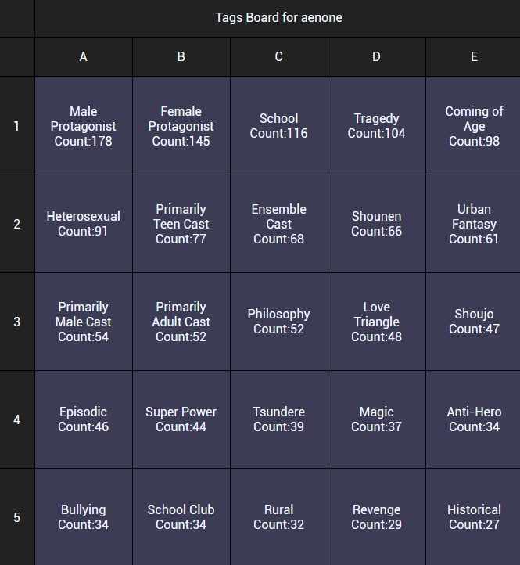Click the Anti-Hero cell
The width and height of the screenshot is (520, 565).
(x=473, y=419)
